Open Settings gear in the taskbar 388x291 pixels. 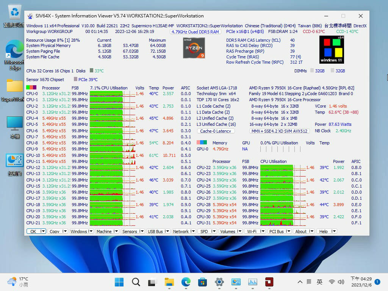click(x=219, y=282)
